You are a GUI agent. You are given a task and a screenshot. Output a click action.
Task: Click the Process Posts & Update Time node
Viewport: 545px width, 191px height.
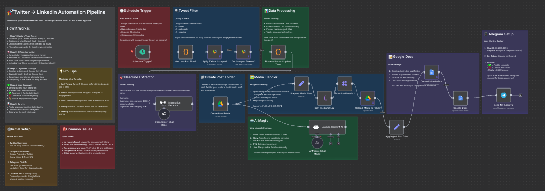(x=278, y=52)
